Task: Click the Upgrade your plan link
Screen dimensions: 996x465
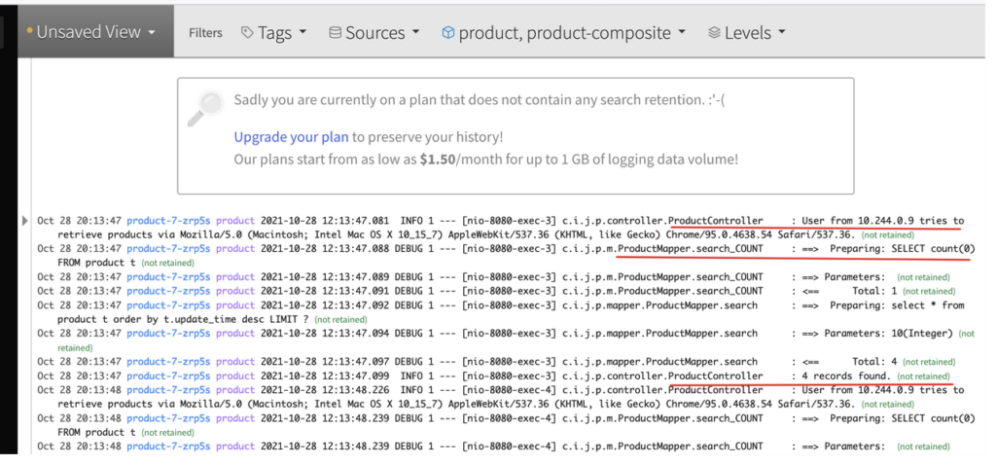Action: (291, 136)
